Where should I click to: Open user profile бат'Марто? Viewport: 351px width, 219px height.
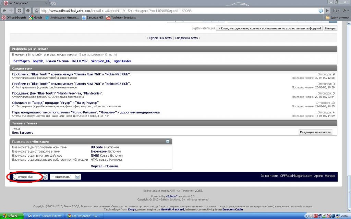pos(22,61)
